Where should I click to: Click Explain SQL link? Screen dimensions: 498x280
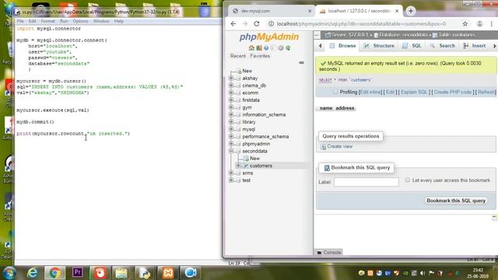coord(414,92)
